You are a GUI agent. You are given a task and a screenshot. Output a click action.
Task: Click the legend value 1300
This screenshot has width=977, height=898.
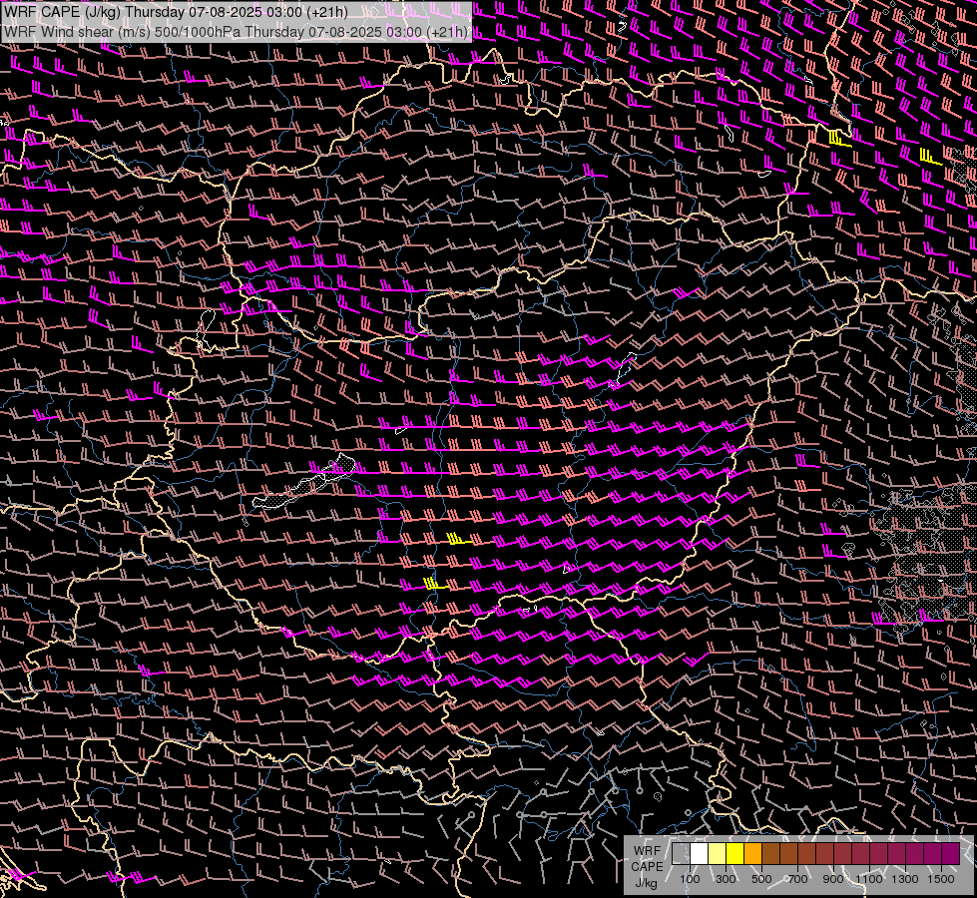(x=905, y=879)
